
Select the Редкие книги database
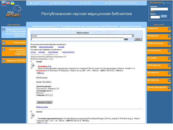(14, 43)
